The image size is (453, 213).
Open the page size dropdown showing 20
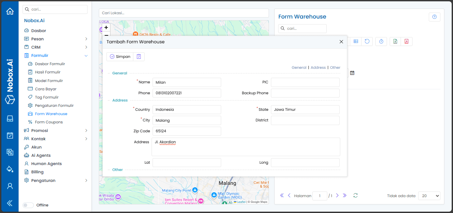point(429,196)
